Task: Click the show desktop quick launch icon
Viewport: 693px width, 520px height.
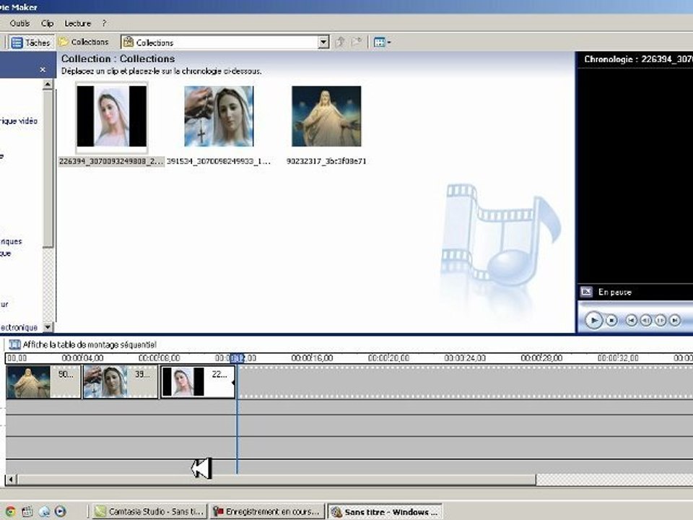Action: click(27, 511)
